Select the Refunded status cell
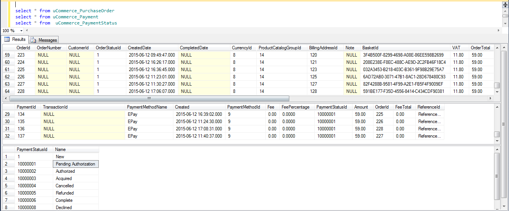509x211 pixels. (x=76, y=193)
